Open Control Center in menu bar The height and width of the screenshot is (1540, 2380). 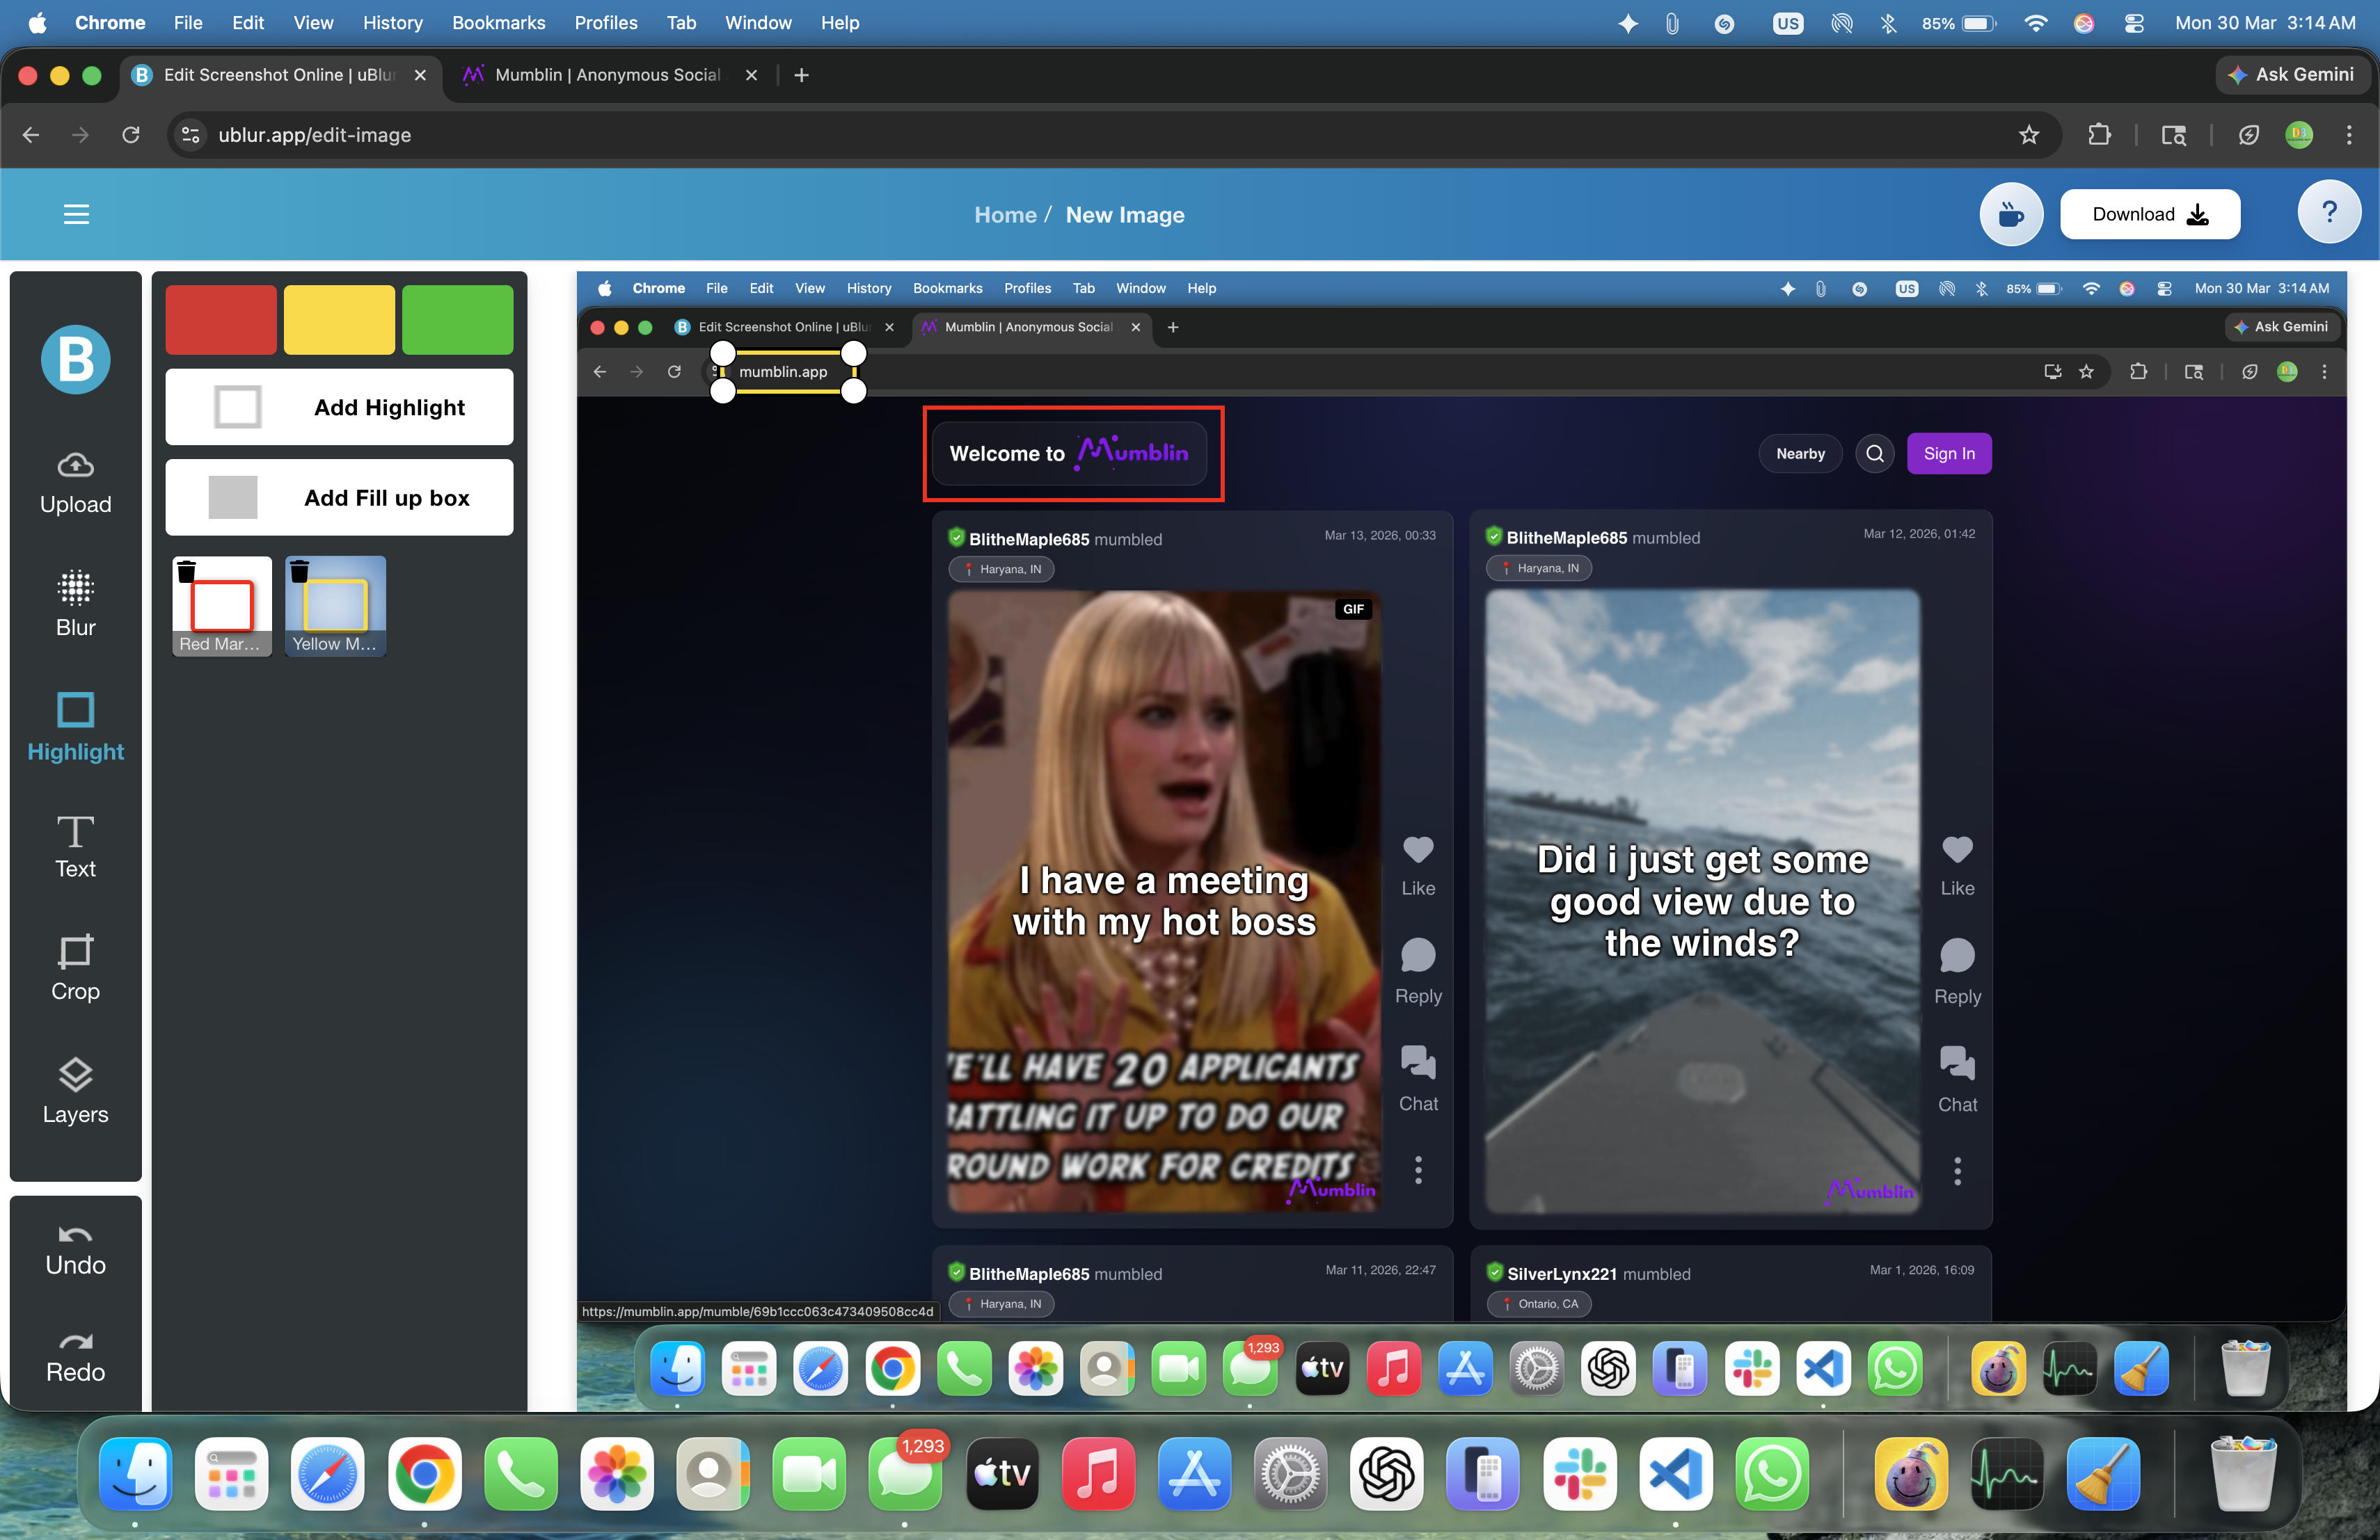(x=2134, y=22)
